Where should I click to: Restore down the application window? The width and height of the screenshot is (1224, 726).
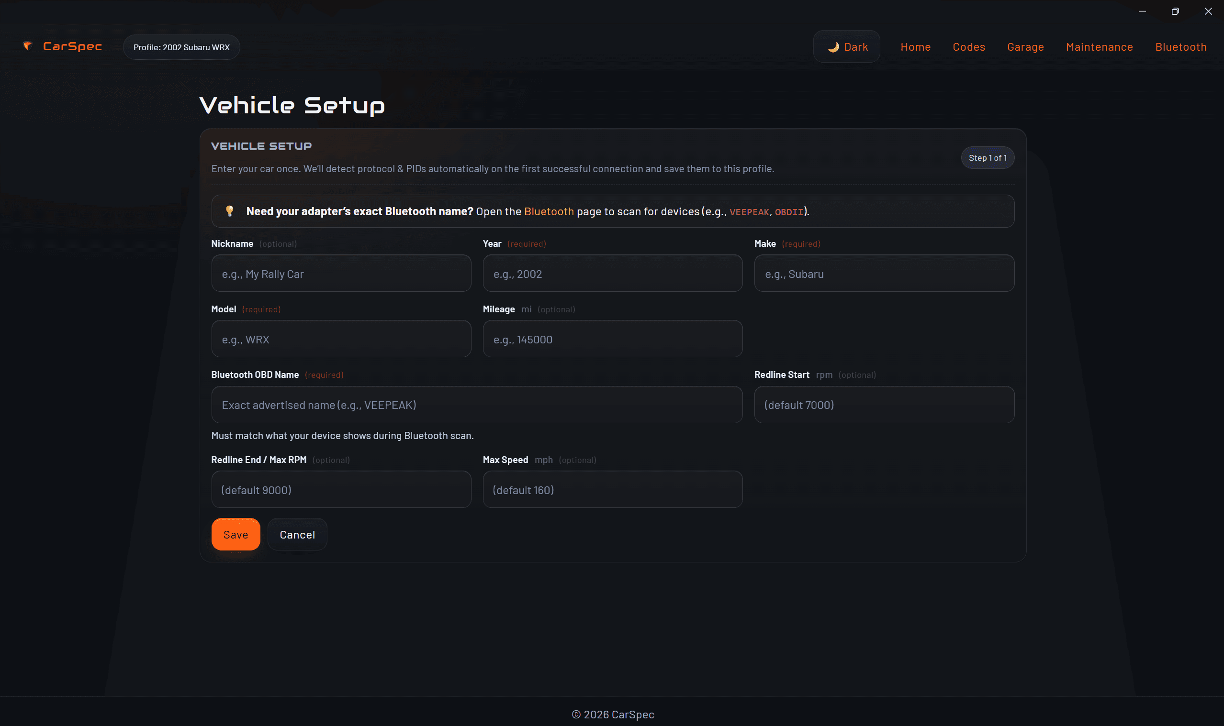click(1175, 11)
